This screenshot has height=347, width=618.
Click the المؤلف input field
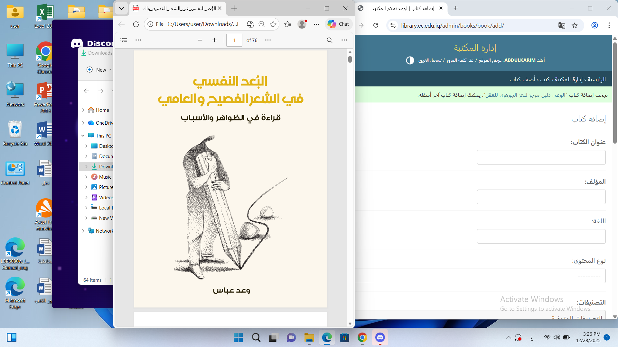tap(541, 197)
